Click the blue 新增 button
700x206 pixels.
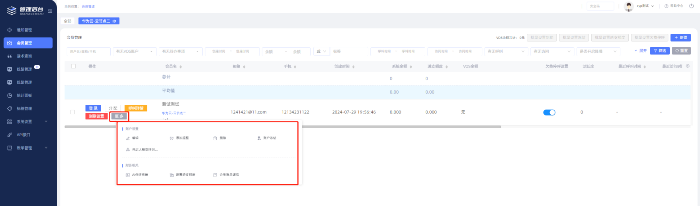(x=680, y=38)
